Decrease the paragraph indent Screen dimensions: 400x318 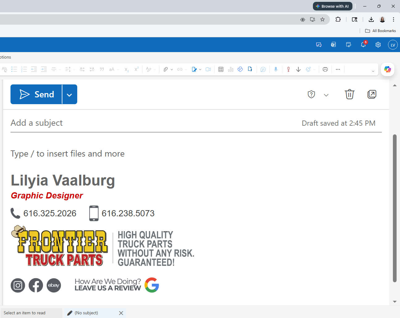34,69
